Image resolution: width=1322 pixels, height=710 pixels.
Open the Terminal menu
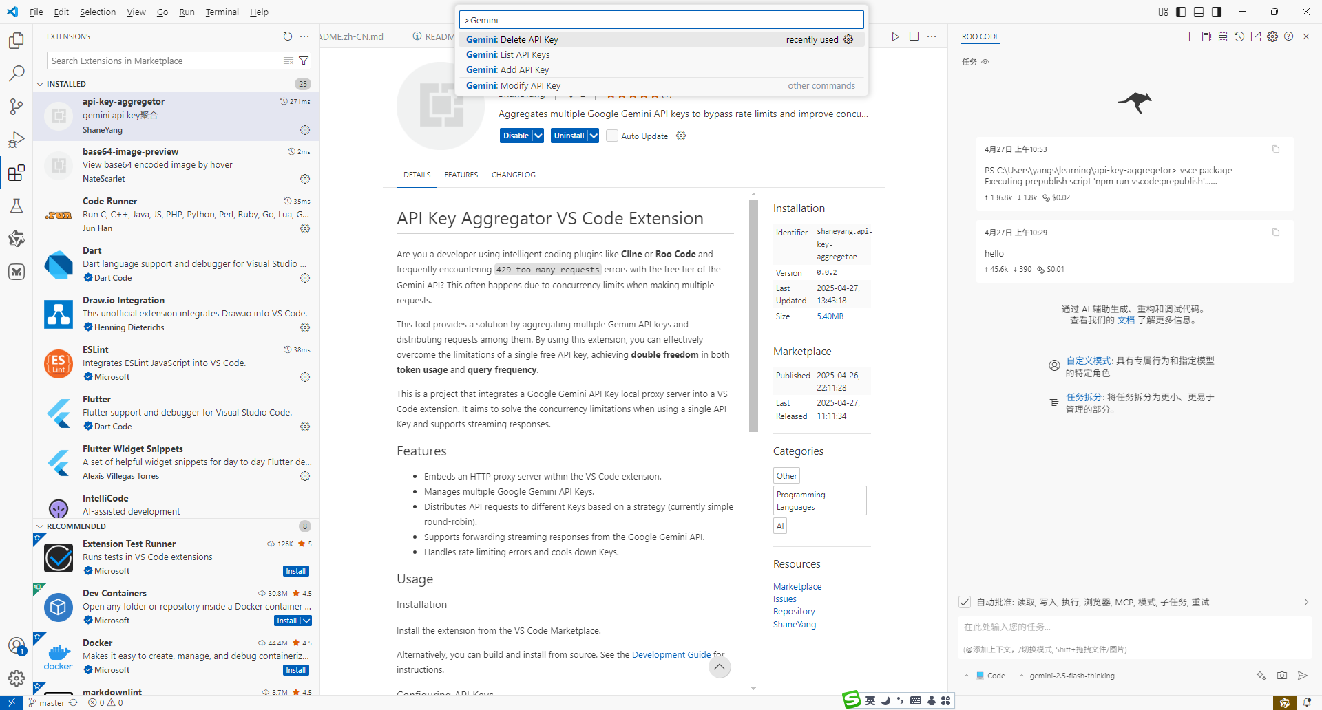(x=222, y=12)
